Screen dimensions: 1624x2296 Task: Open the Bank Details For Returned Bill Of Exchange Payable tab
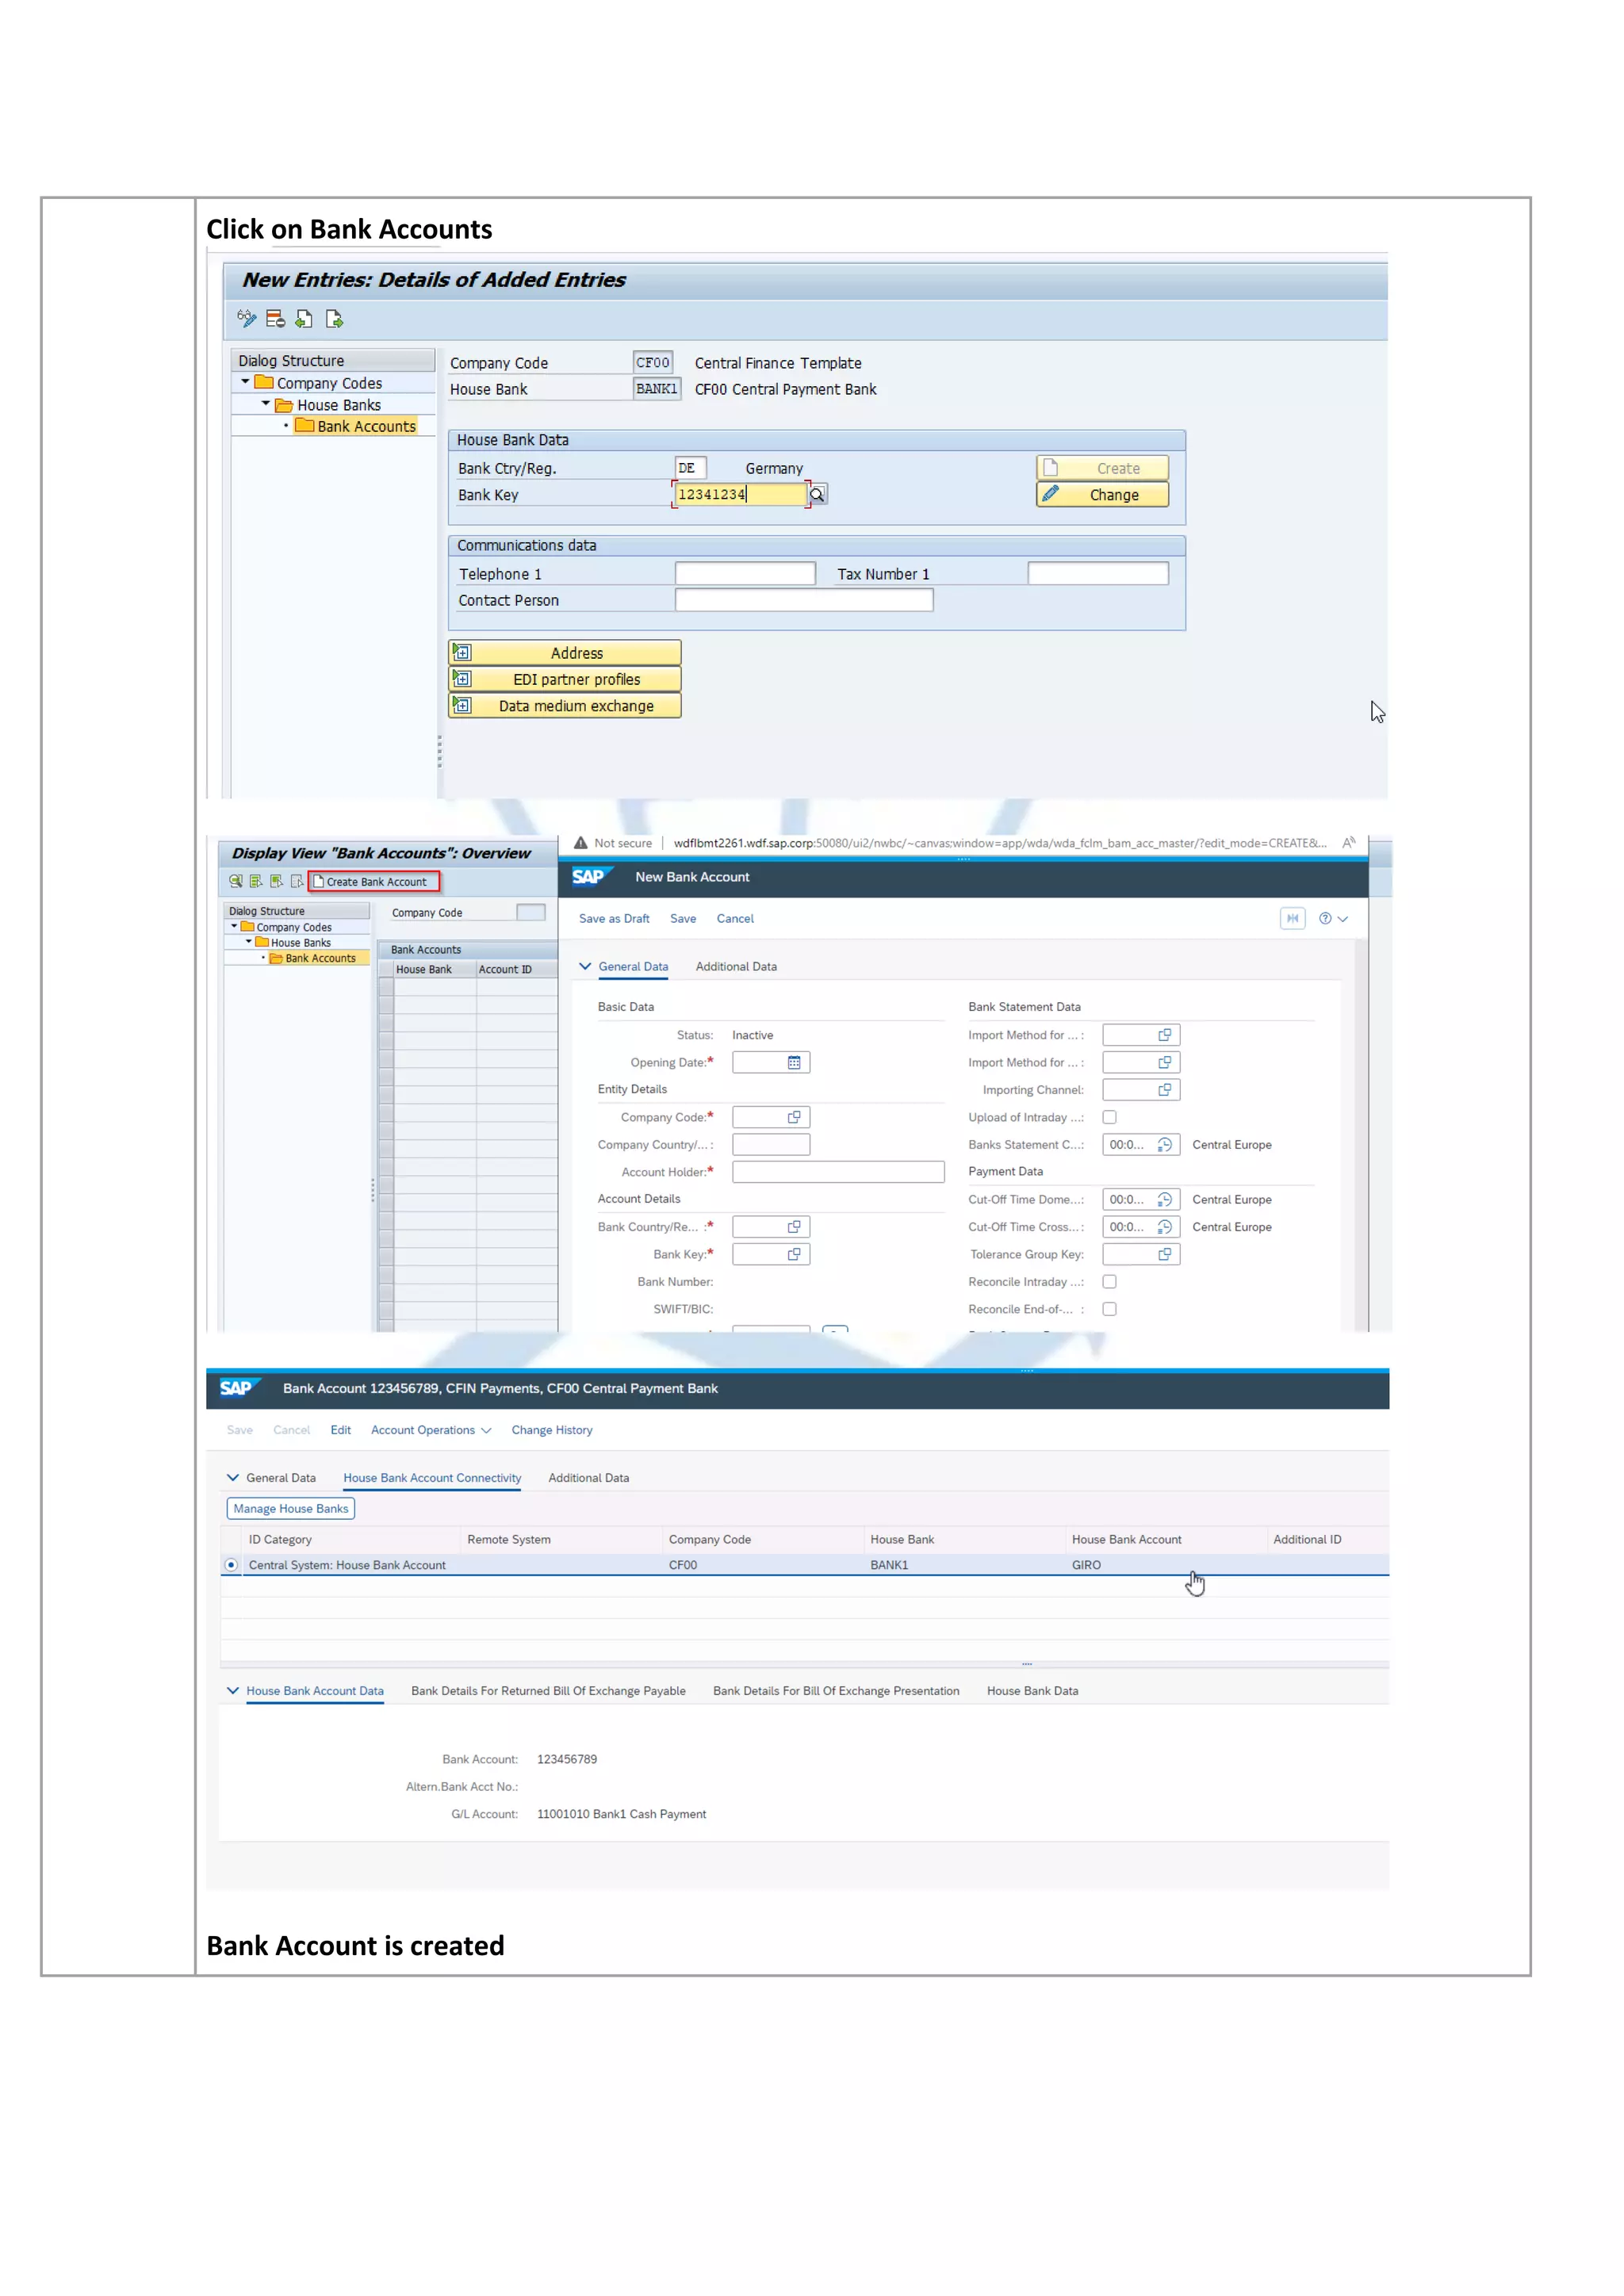pos(548,1690)
